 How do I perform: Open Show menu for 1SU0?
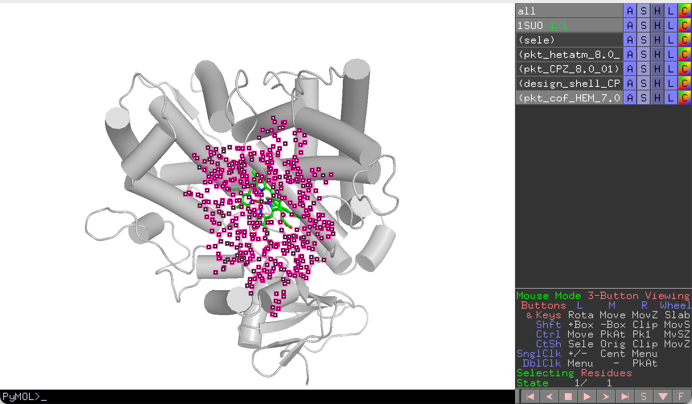[644, 25]
